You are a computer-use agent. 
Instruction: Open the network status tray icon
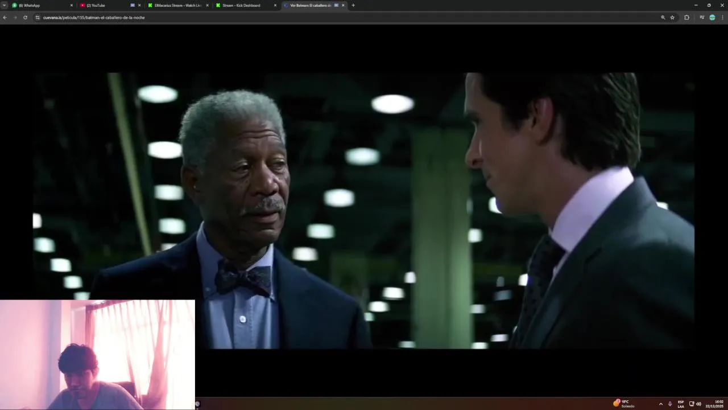pos(692,404)
